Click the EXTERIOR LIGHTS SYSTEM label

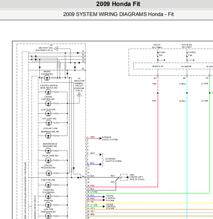113,160
